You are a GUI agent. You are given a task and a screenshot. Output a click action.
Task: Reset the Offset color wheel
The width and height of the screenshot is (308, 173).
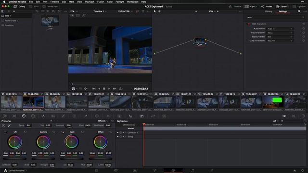(x=111, y=132)
